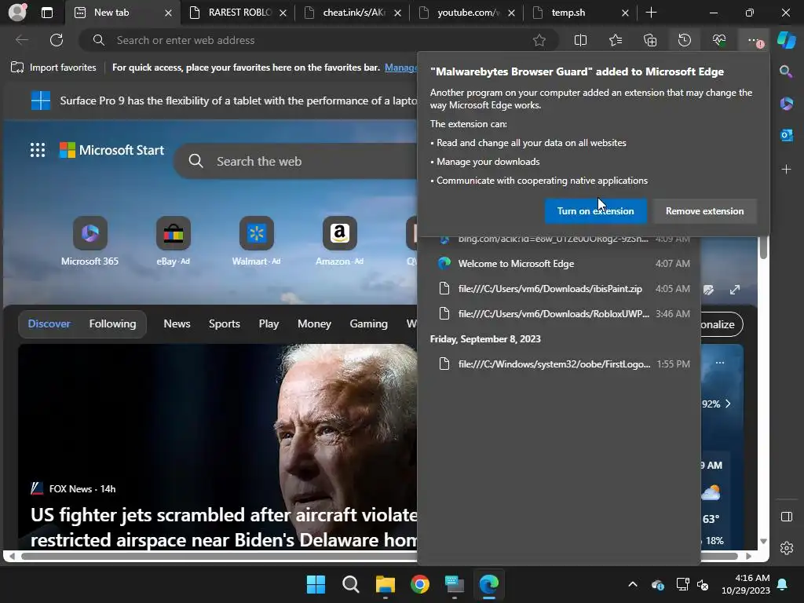Launch Google Chrome from taskbar
Image resolution: width=804 pixels, height=603 pixels.
point(419,584)
